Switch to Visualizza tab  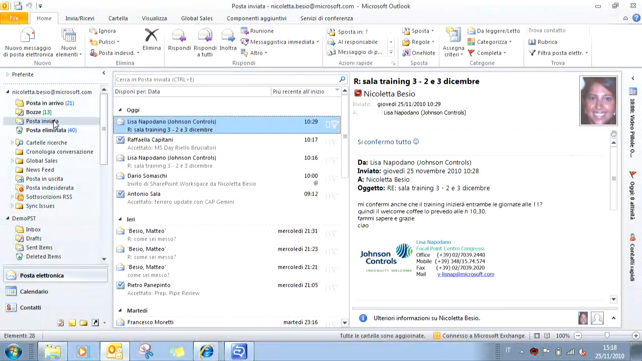154,18
